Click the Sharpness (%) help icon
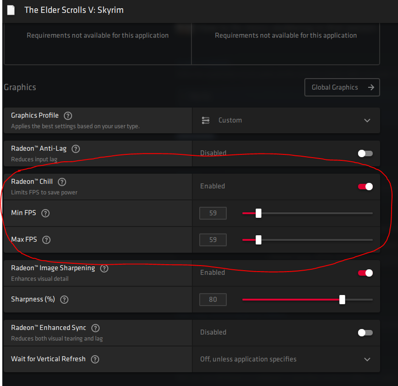 [64, 300]
